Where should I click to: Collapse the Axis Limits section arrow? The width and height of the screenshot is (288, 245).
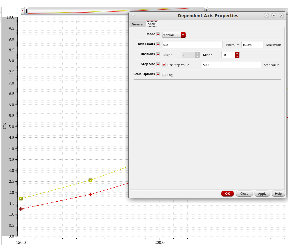[158, 44]
